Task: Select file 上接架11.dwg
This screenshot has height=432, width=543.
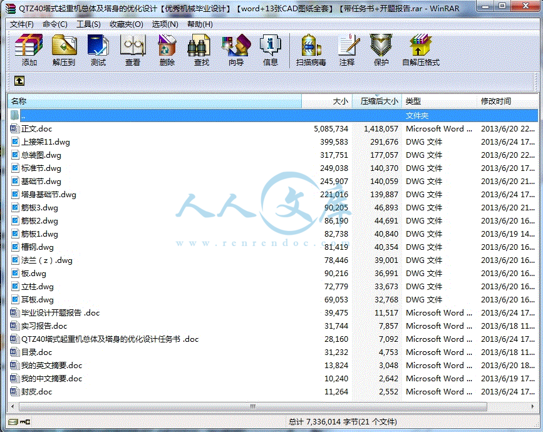Action: 45,142
